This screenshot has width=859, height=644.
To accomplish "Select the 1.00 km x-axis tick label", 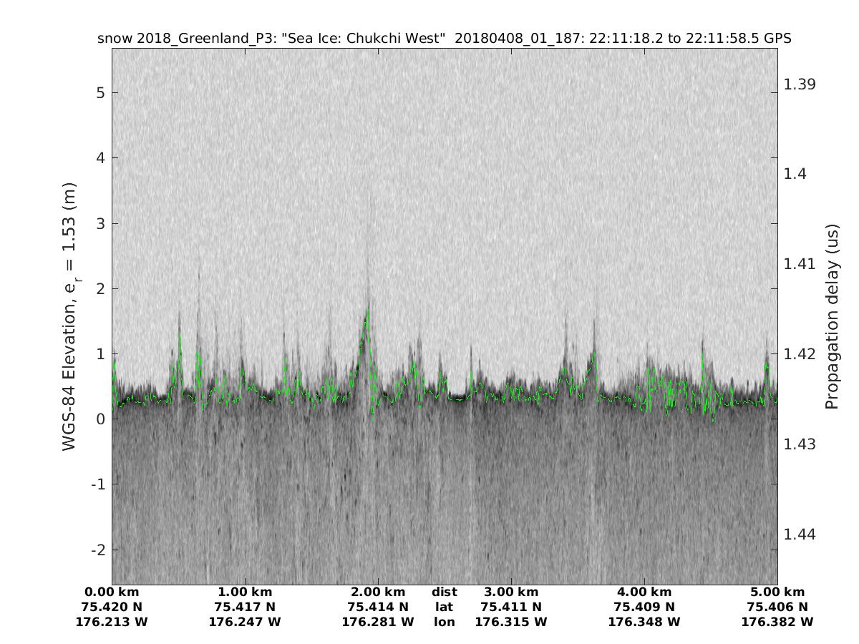I will pos(245,592).
